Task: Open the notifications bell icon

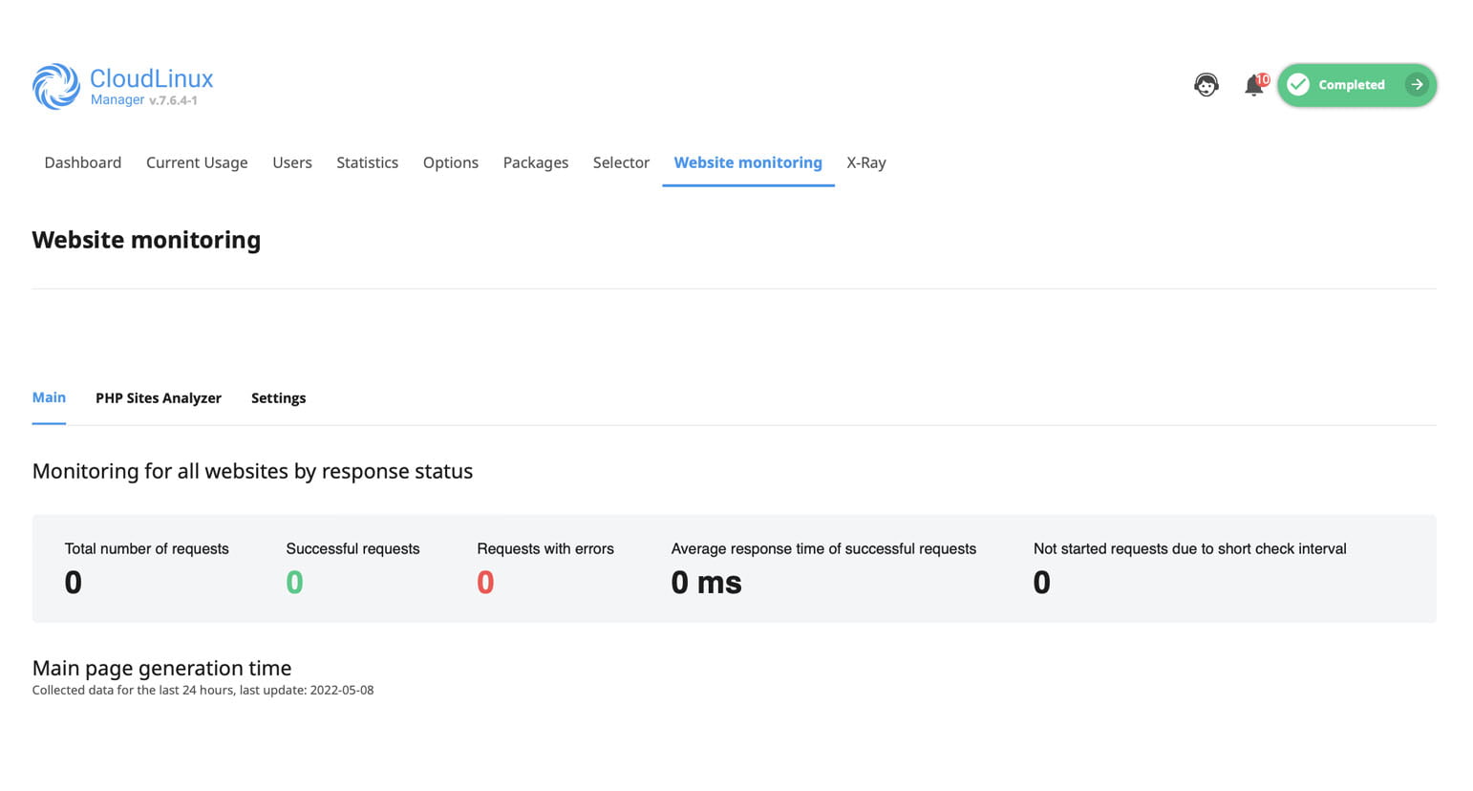Action: pyautogui.click(x=1253, y=86)
